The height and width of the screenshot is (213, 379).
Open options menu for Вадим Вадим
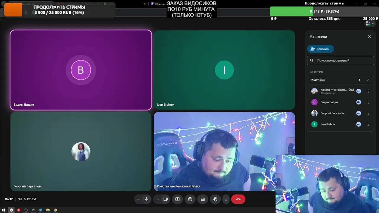(x=368, y=102)
